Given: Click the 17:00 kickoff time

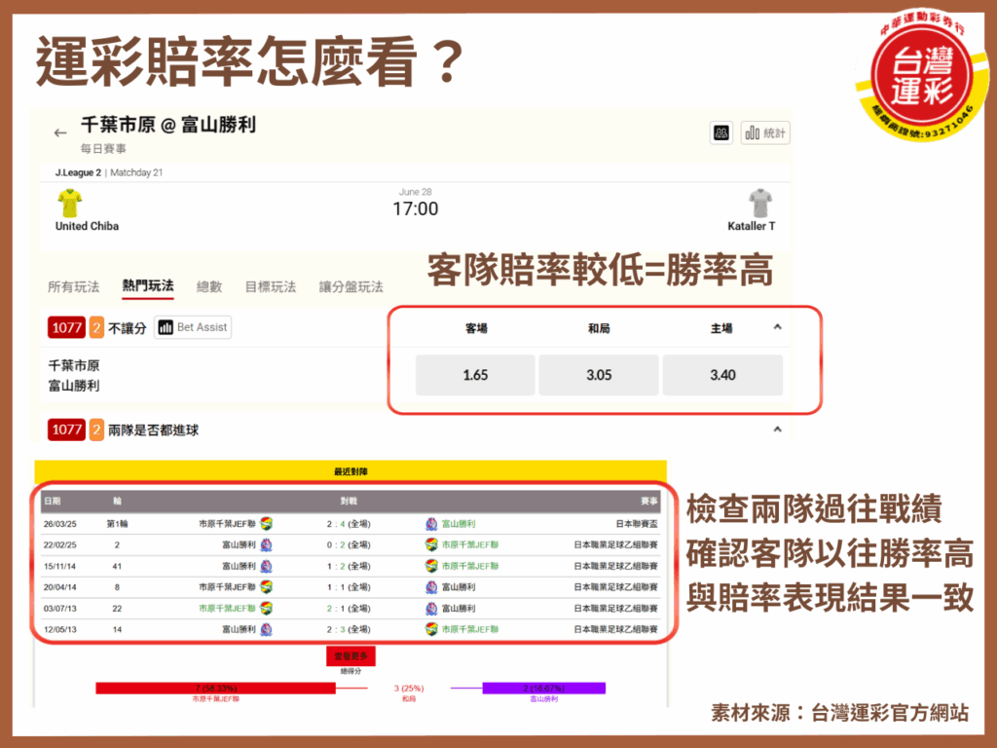Looking at the screenshot, I should click(415, 208).
